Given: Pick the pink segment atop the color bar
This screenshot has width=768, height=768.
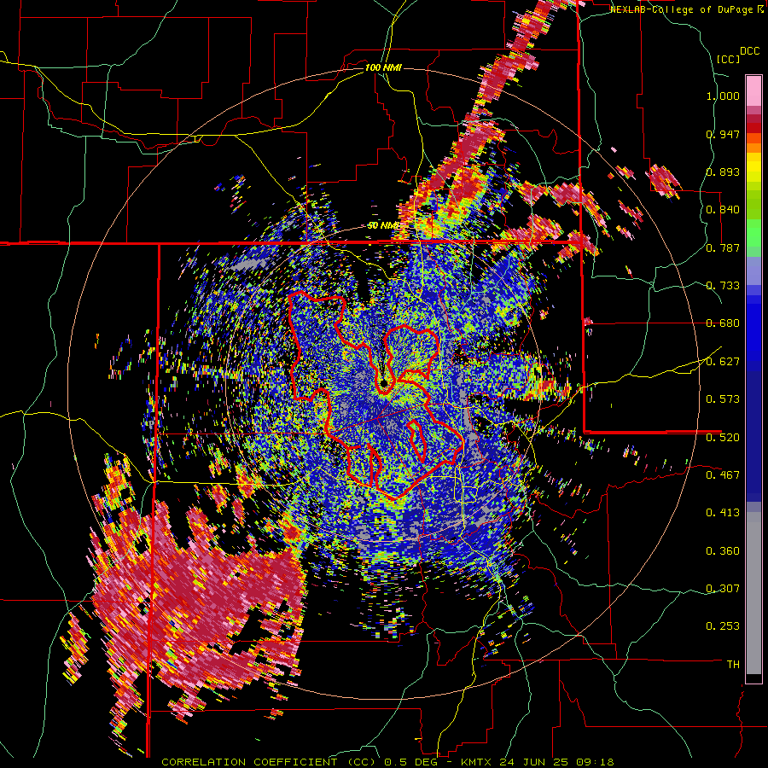Looking at the screenshot, I should pos(753,90).
